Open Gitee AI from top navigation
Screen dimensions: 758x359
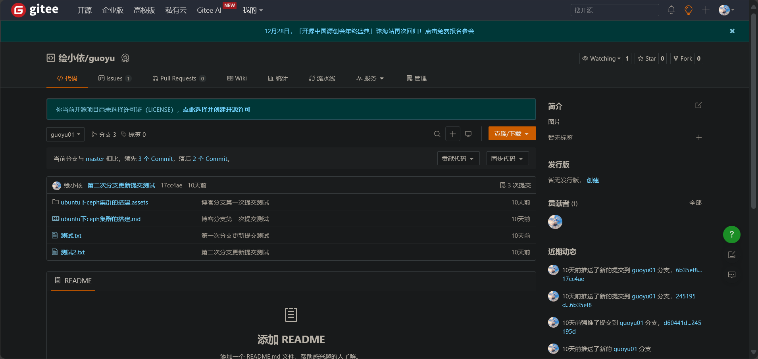click(x=209, y=10)
